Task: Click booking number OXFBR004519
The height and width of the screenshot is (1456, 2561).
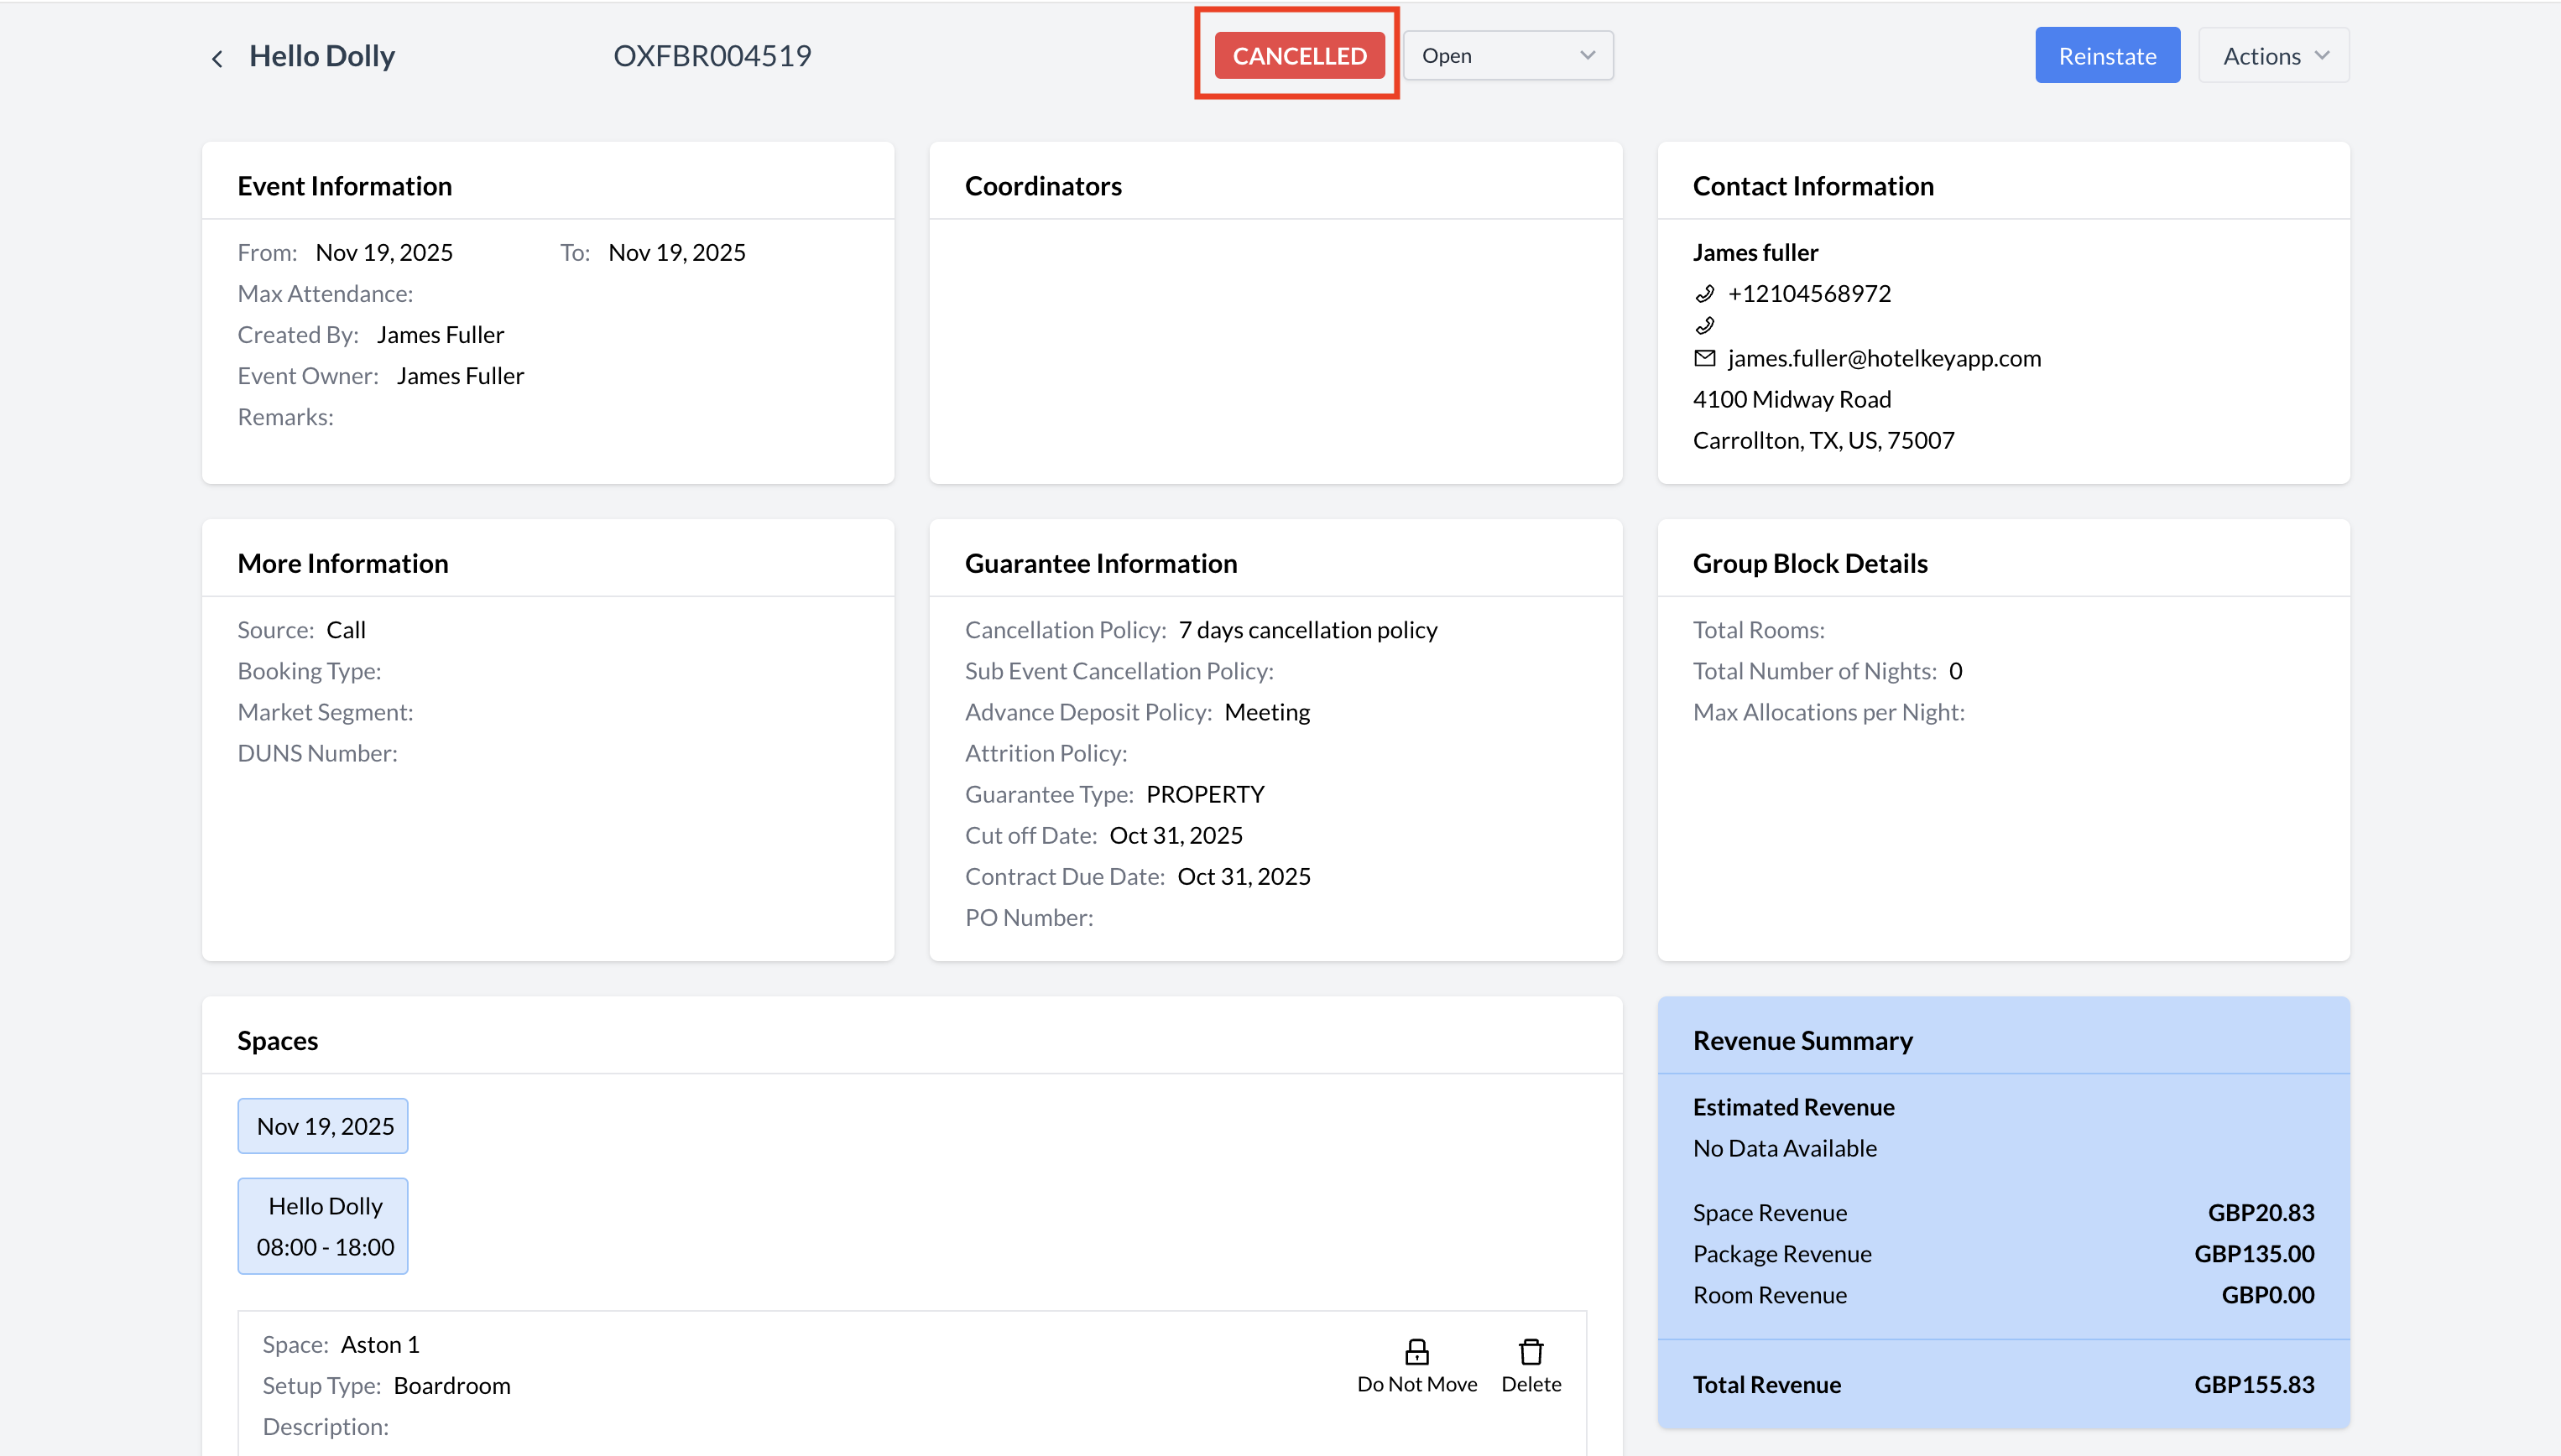Action: [x=712, y=56]
